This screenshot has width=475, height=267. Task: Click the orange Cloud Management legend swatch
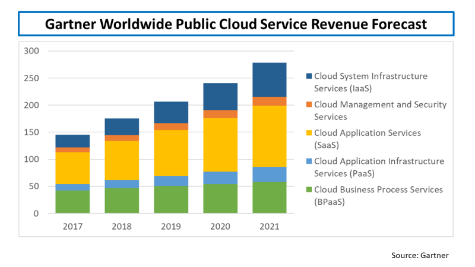pos(308,104)
